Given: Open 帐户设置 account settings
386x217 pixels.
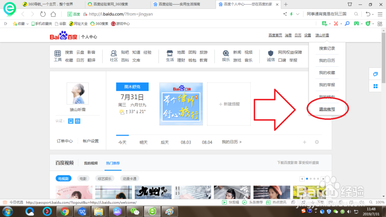Looking at the screenshot, I should [91, 141].
